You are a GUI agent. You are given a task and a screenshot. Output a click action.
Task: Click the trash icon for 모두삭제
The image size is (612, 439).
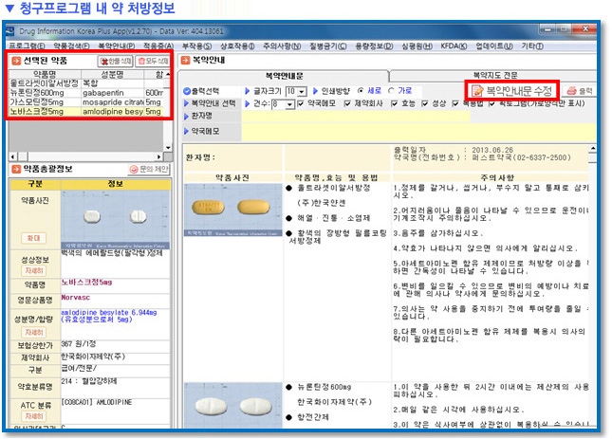click(141, 62)
